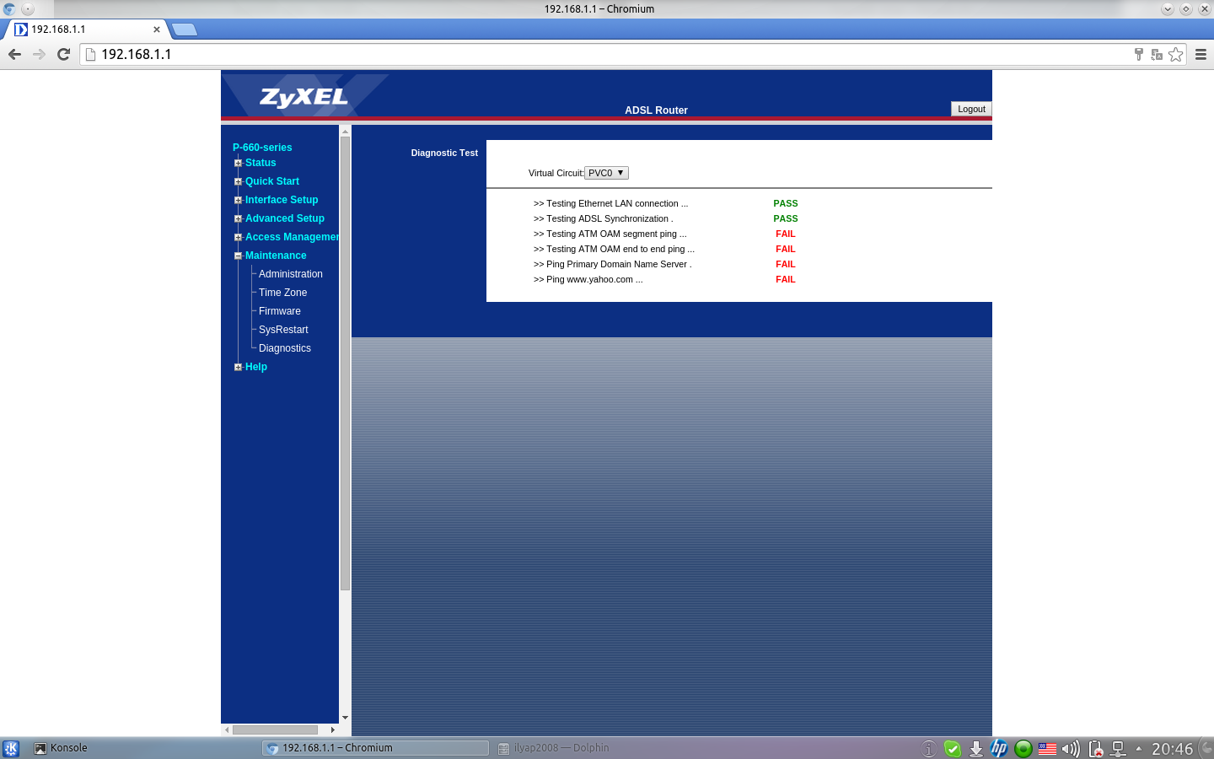Click the translate page icon
Screen dimensions: 1214x759
point(1157,54)
